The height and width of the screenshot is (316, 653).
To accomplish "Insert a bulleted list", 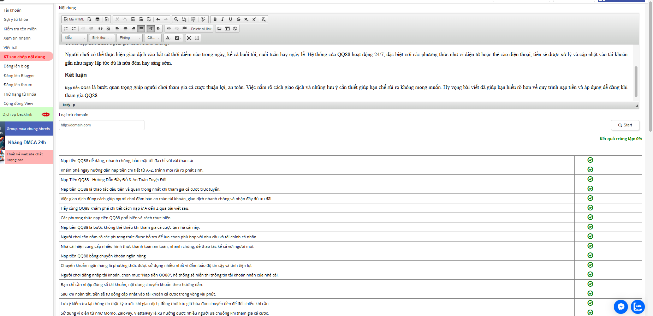I will point(74,29).
